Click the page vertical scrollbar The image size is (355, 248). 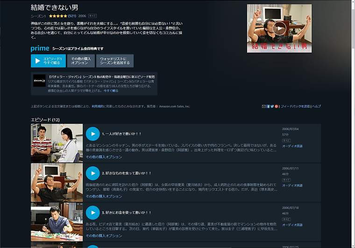[353, 124]
